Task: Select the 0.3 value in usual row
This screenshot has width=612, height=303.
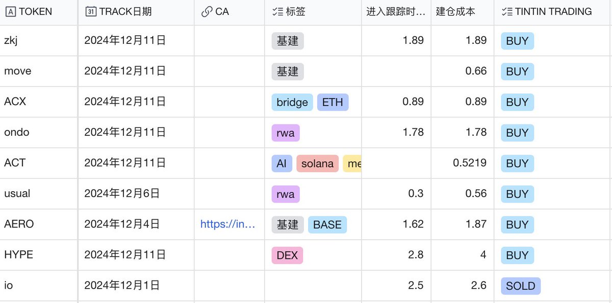Action: click(x=416, y=194)
